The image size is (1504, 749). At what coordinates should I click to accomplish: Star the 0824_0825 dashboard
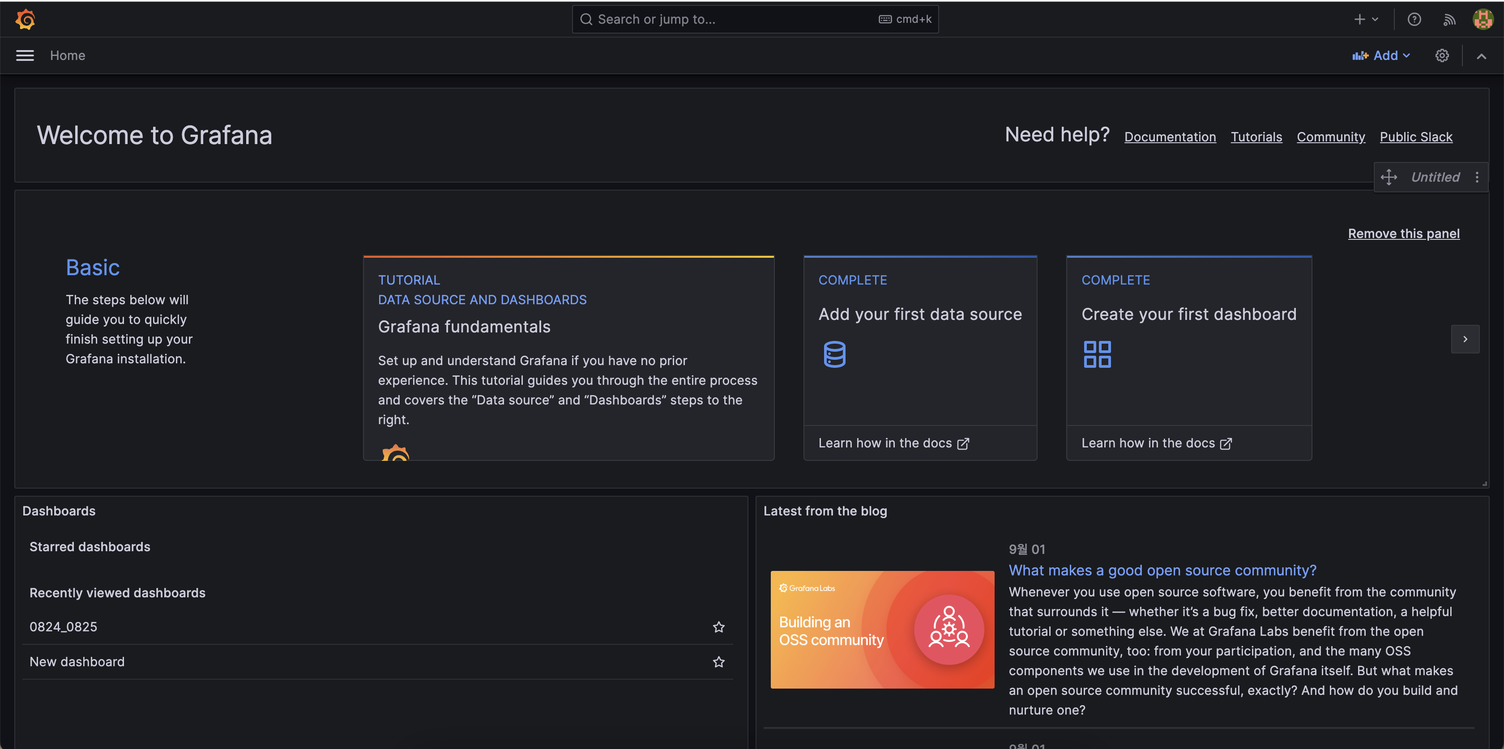(719, 627)
